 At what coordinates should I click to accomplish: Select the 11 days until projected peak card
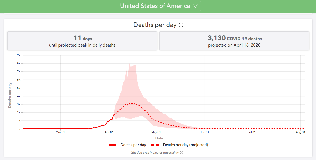(82, 41)
